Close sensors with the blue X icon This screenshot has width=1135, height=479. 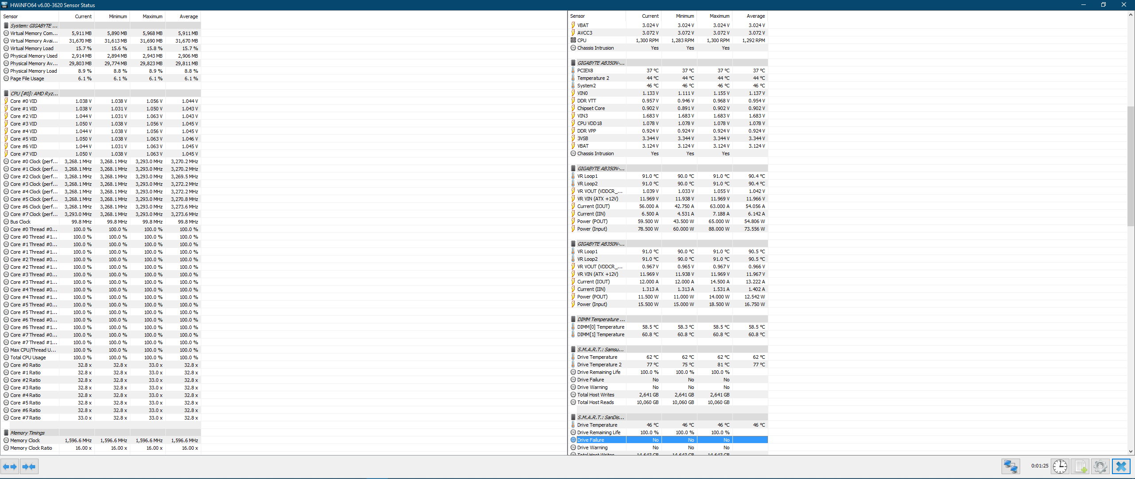1121,467
